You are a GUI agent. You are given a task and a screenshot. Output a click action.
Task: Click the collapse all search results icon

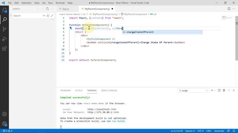(52, 9)
